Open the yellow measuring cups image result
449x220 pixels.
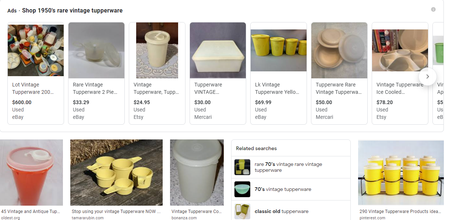(116, 172)
